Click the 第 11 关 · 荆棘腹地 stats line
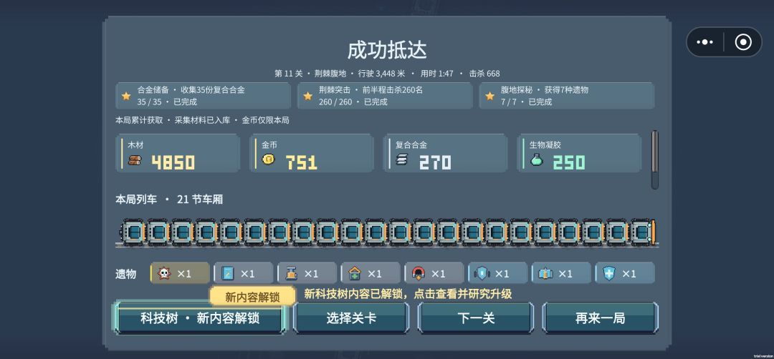Viewport: 774px width, 359px height. (387, 74)
